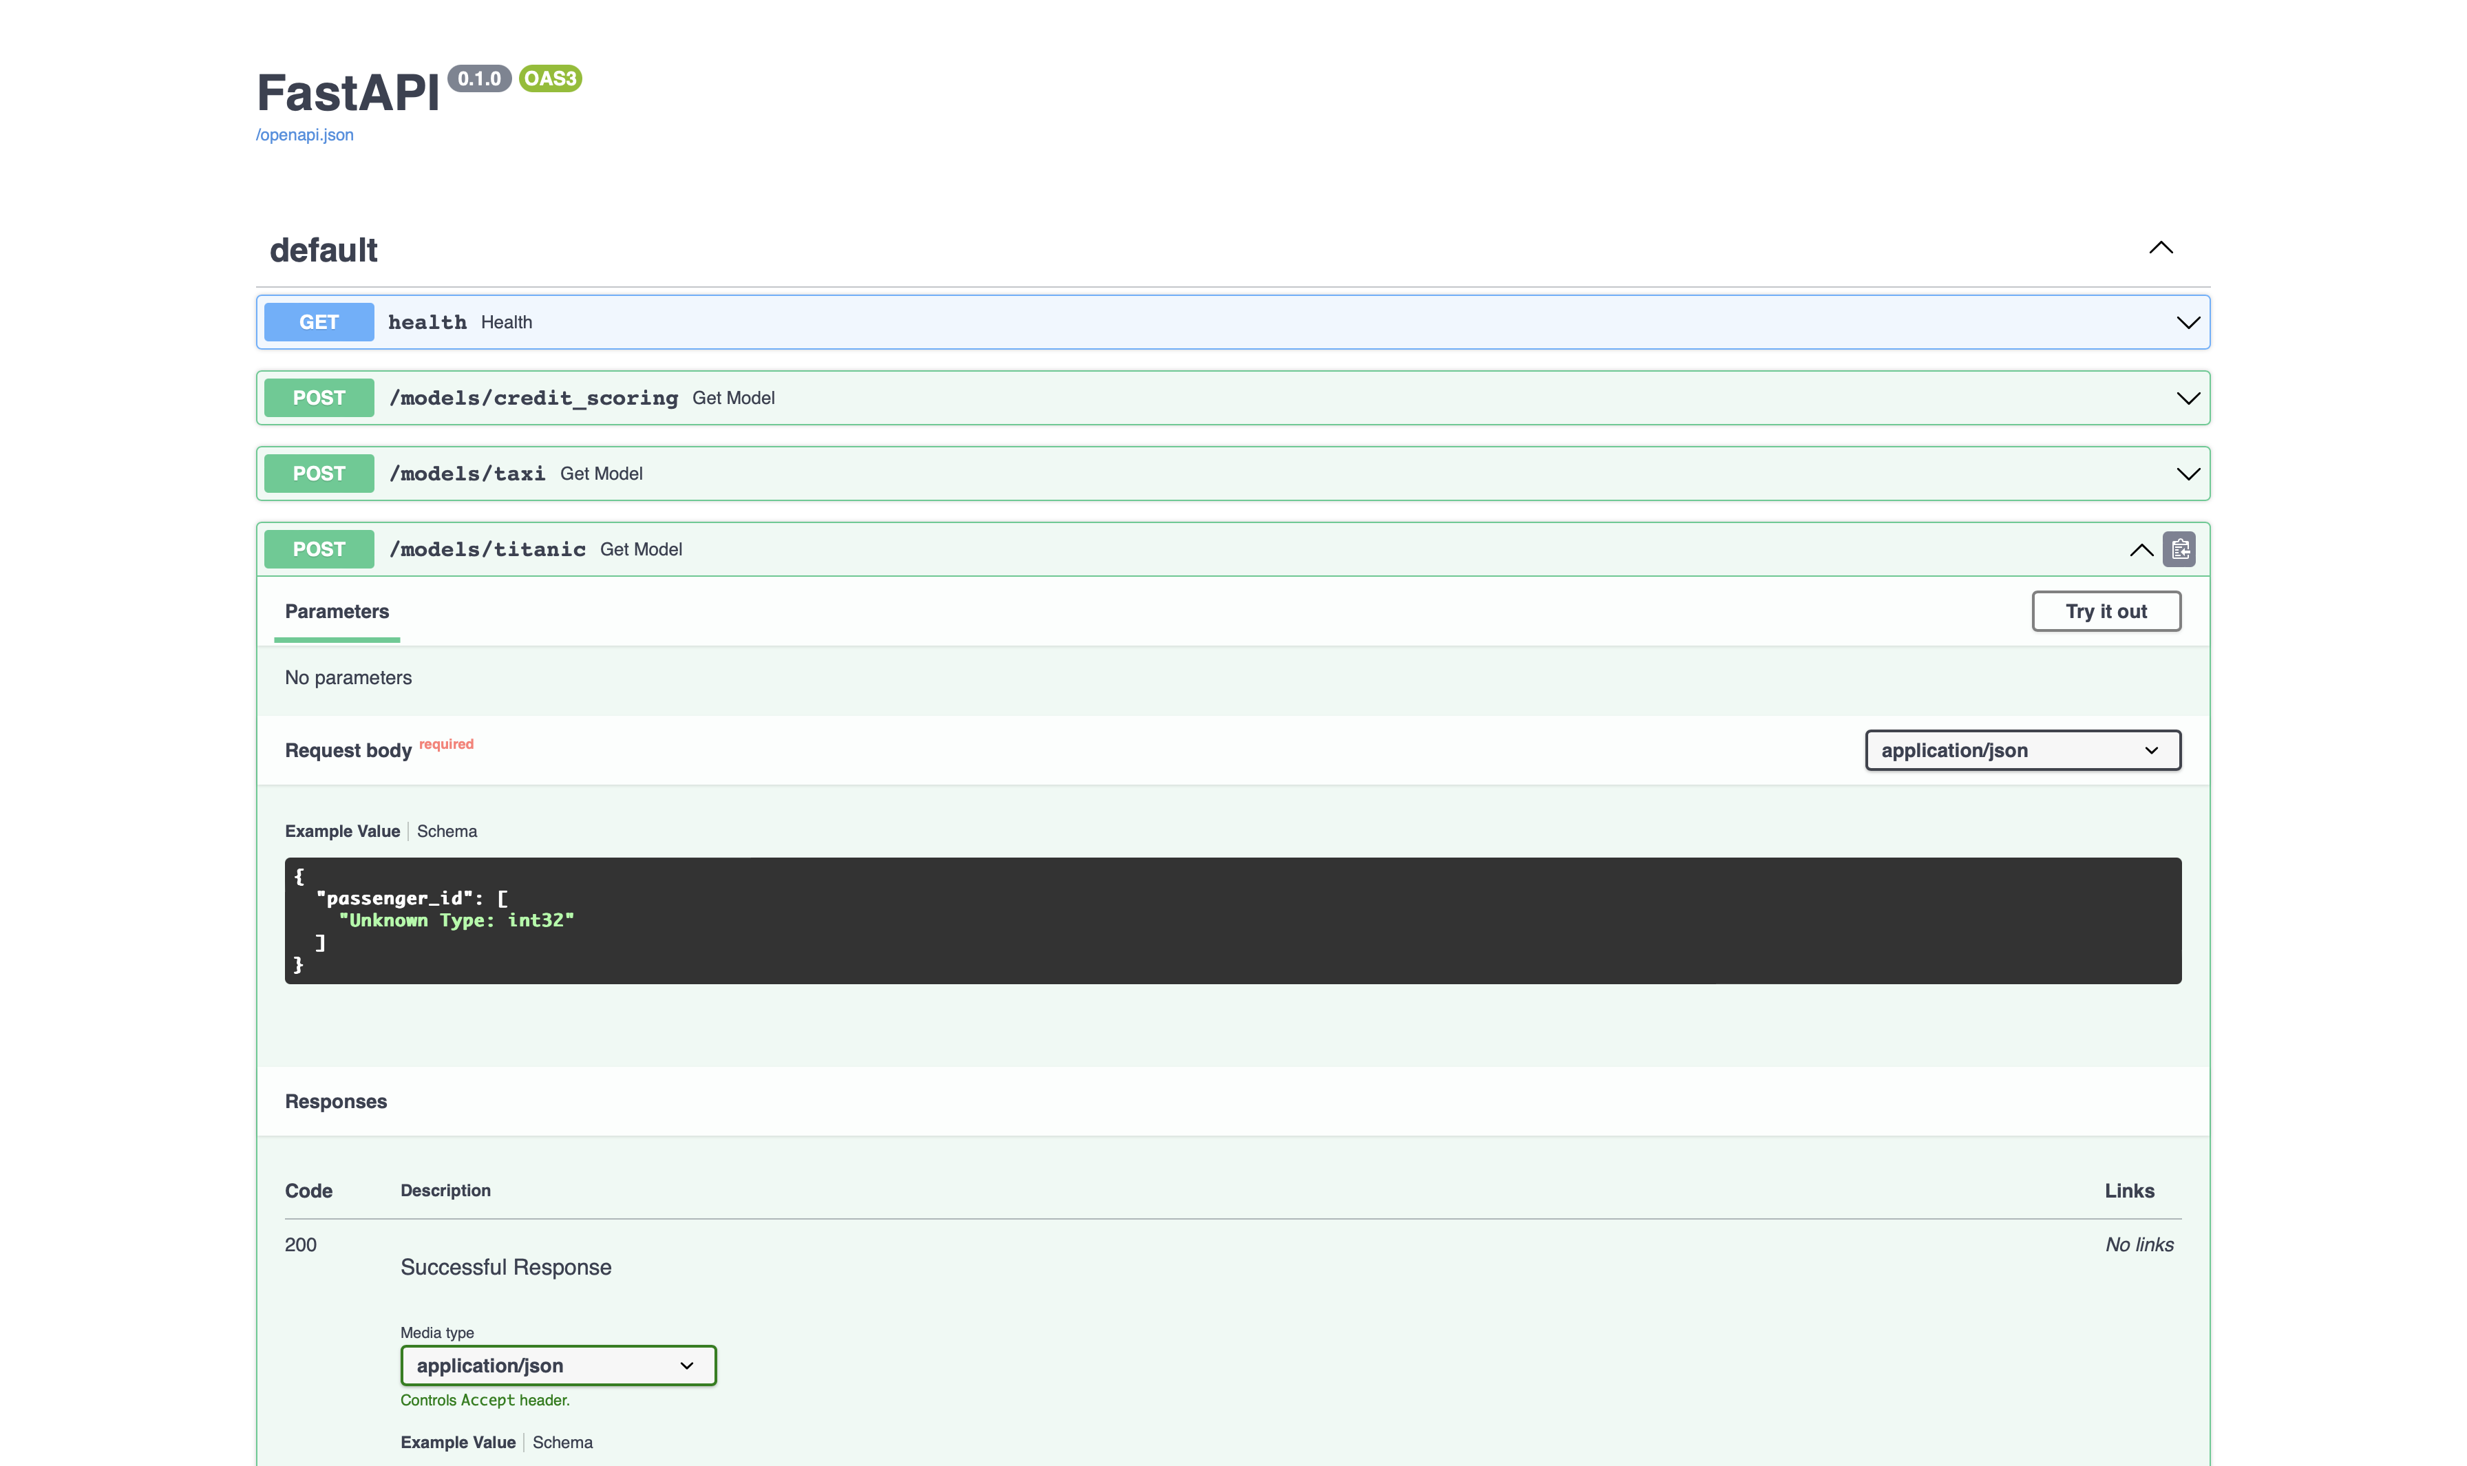
Task: Click the Responses section heading
Action: point(336,1101)
